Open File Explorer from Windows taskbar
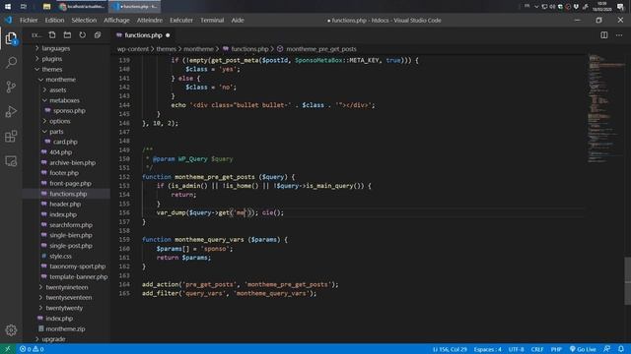 (x=46, y=7)
